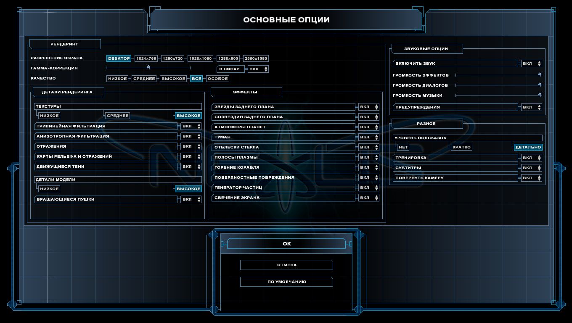Change Вращающиеся пушки value selector

pos(191,199)
